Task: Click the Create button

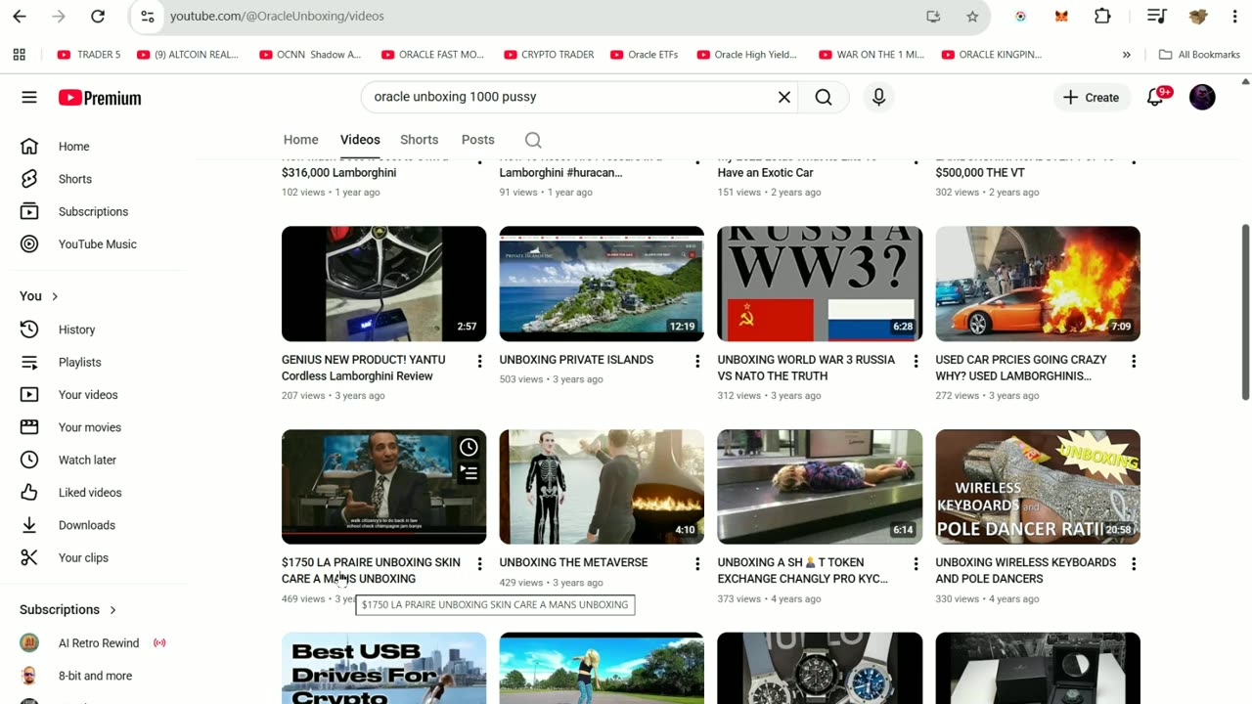Action: [1092, 97]
